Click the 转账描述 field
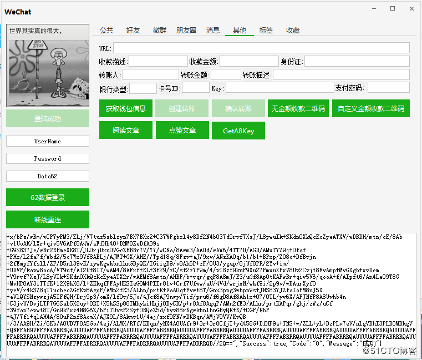 341,74
